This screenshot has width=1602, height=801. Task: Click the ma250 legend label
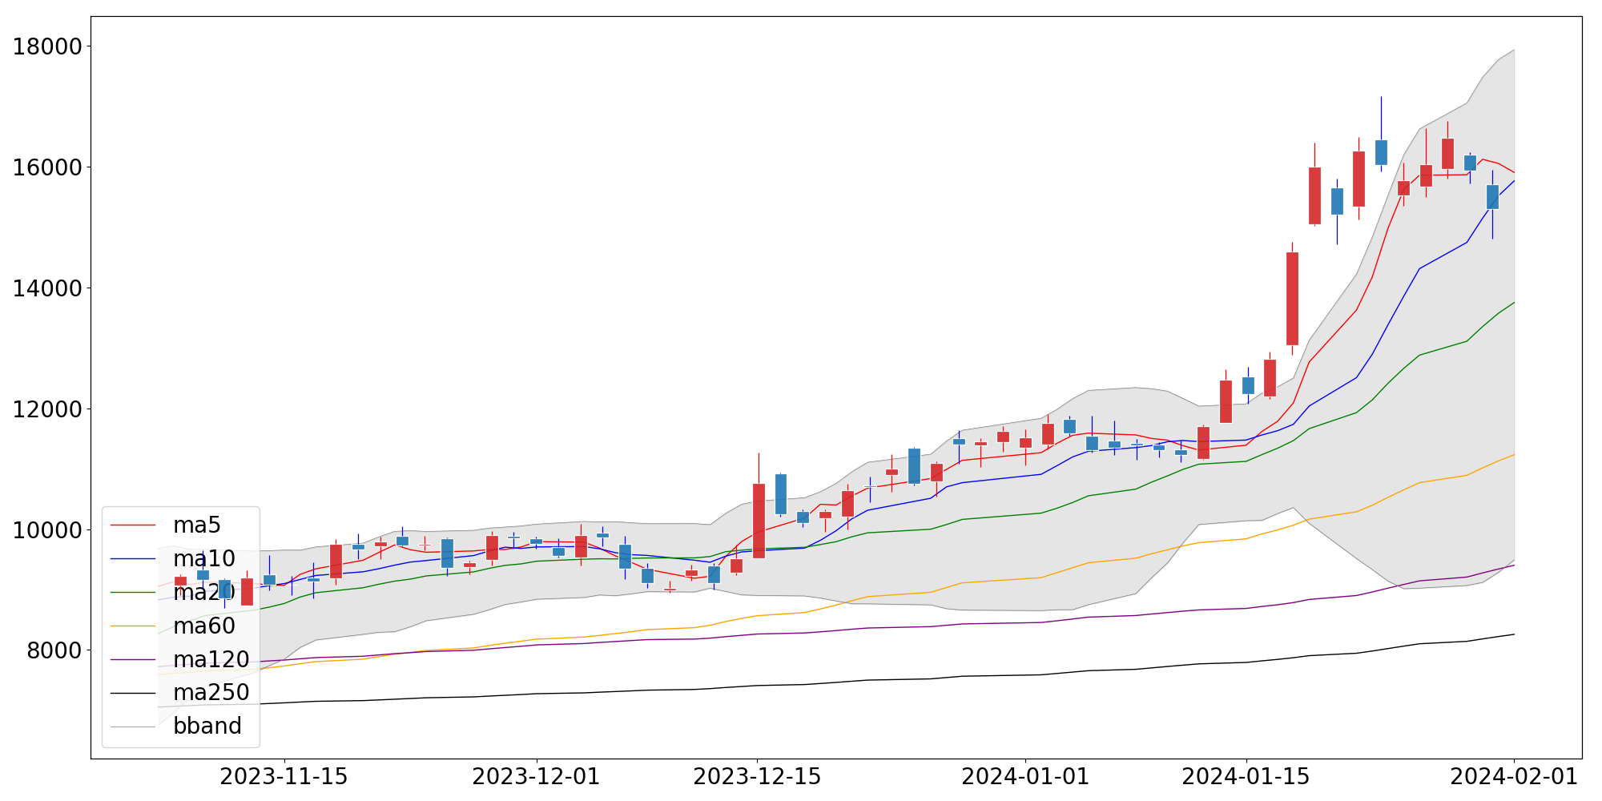click(211, 693)
